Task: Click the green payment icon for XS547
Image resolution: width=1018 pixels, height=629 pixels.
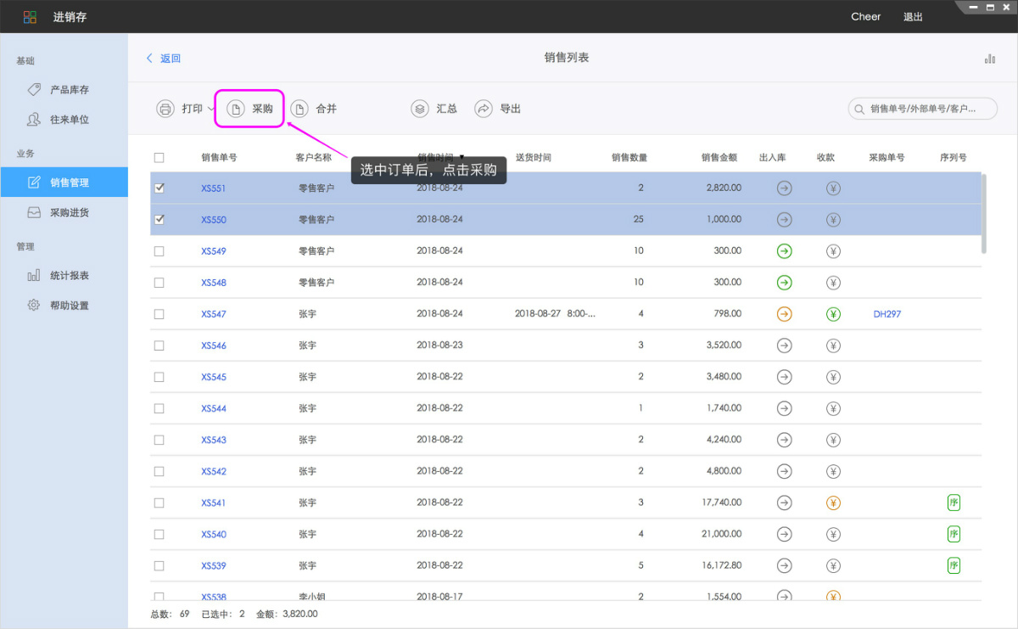Action: (833, 314)
